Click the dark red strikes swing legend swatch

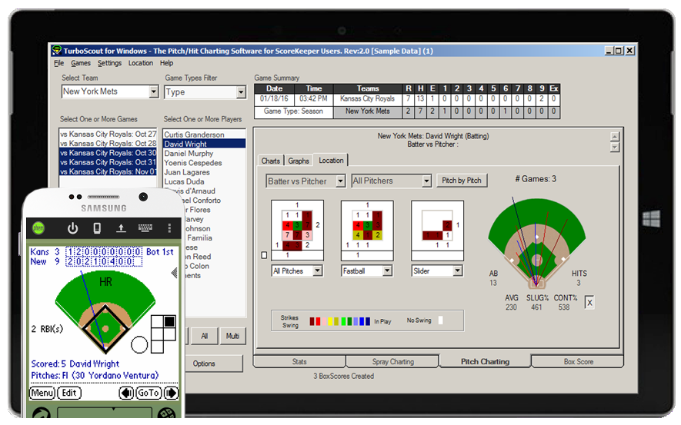(x=312, y=321)
